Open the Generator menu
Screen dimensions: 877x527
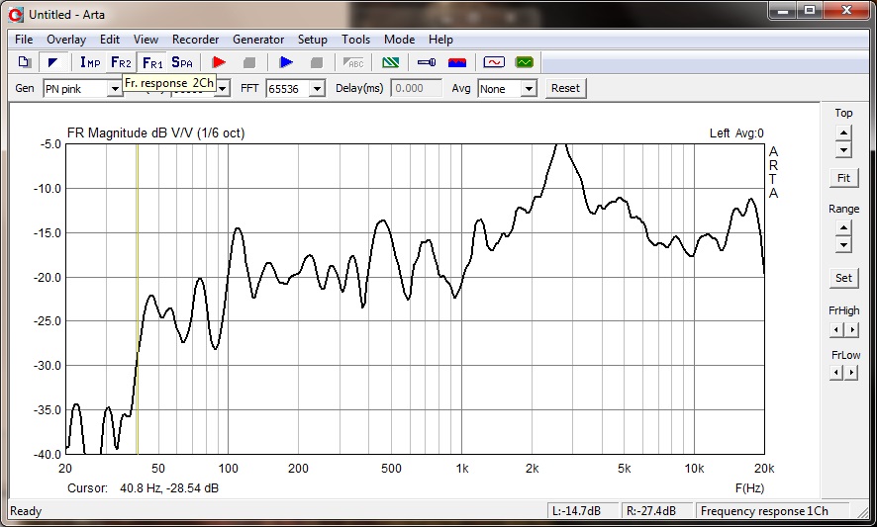258,40
